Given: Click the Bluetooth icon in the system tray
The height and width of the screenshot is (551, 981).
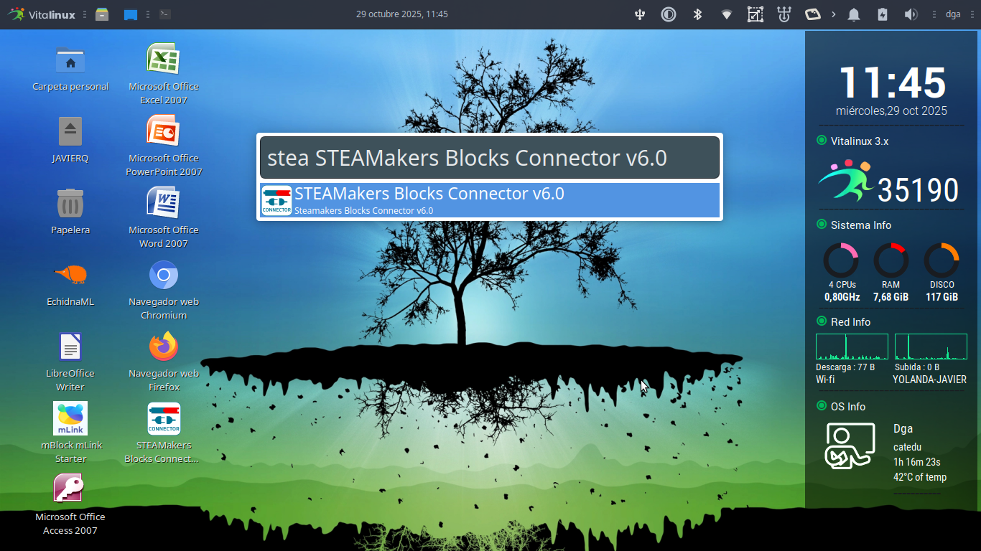Looking at the screenshot, I should click(697, 14).
